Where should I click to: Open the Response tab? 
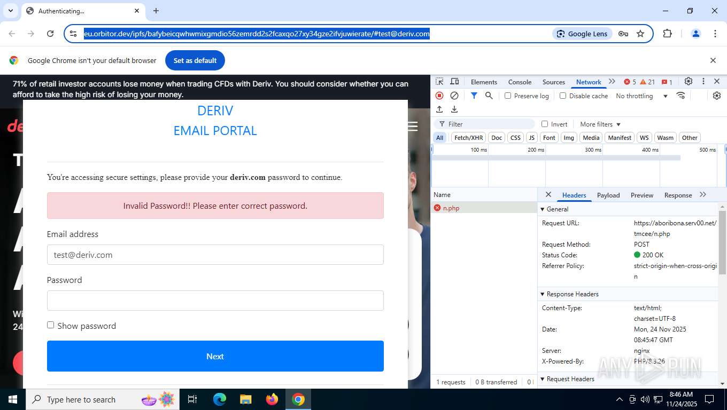pyautogui.click(x=678, y=195)
